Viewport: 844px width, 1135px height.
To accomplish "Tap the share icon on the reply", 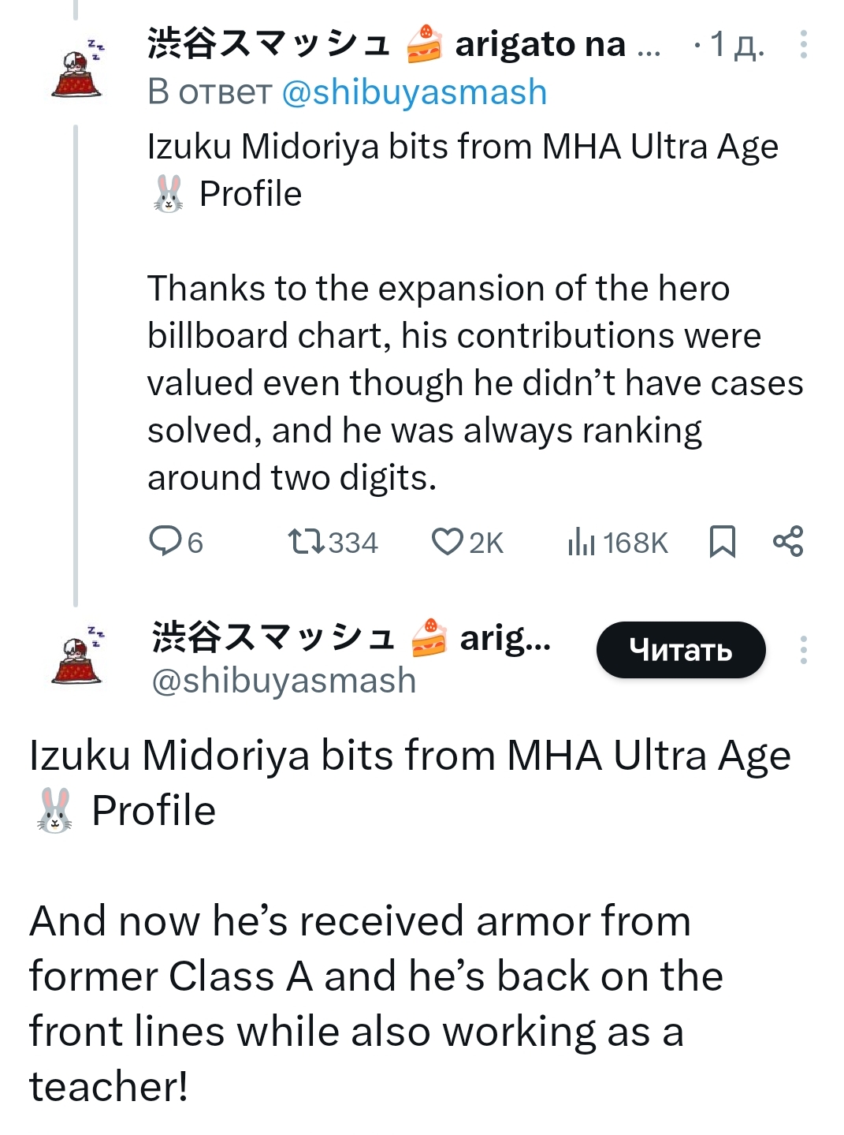I will tap(787, 542).
